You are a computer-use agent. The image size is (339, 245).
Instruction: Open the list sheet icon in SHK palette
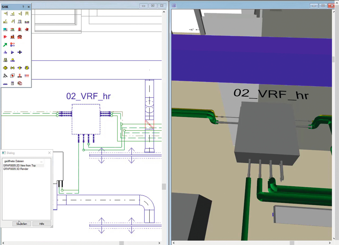click(12, 83)
